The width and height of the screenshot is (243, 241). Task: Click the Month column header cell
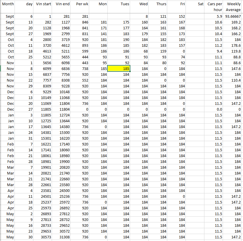(8, 4)
